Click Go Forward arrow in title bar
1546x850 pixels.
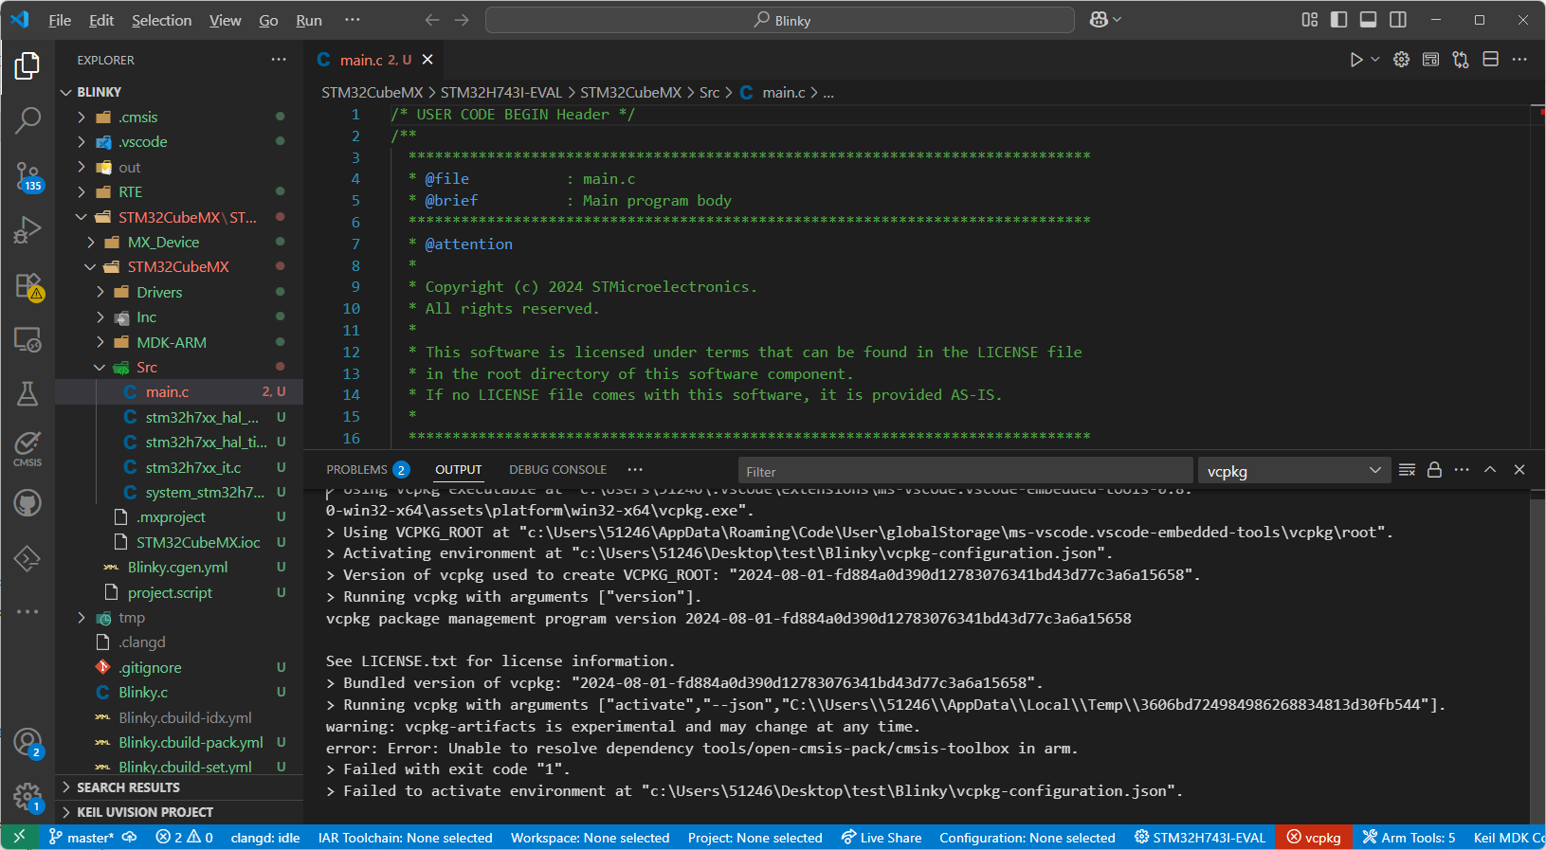462,20
